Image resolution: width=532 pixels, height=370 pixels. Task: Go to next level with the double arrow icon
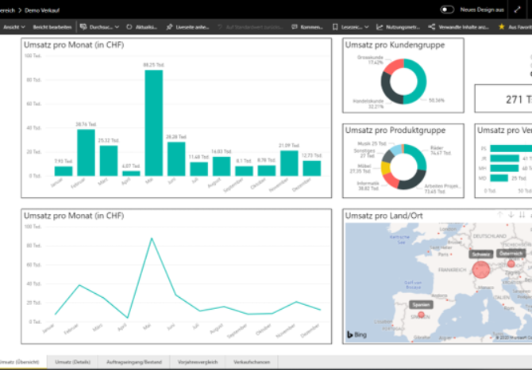522,215
